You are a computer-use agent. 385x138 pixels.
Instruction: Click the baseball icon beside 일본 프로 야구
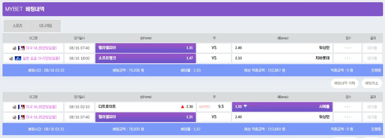coord(11,58)
